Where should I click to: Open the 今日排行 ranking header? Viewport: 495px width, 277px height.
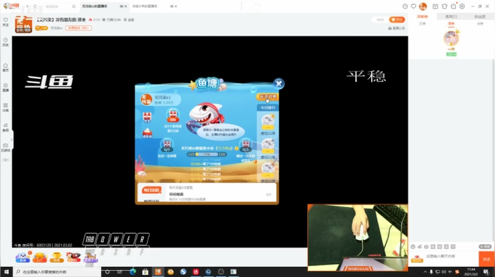click(267, 108)
